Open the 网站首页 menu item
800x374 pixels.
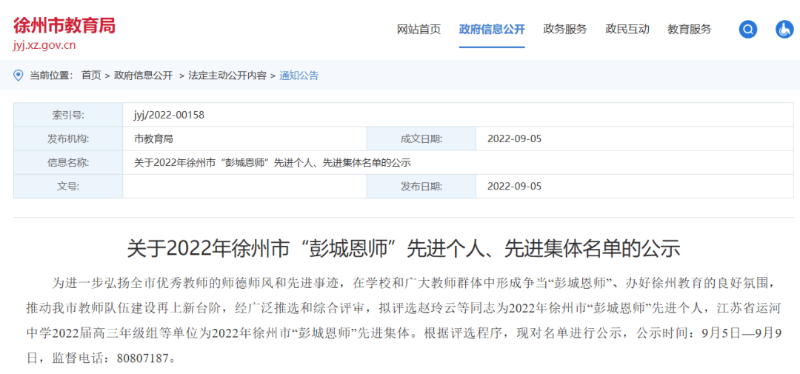(419, 29)
